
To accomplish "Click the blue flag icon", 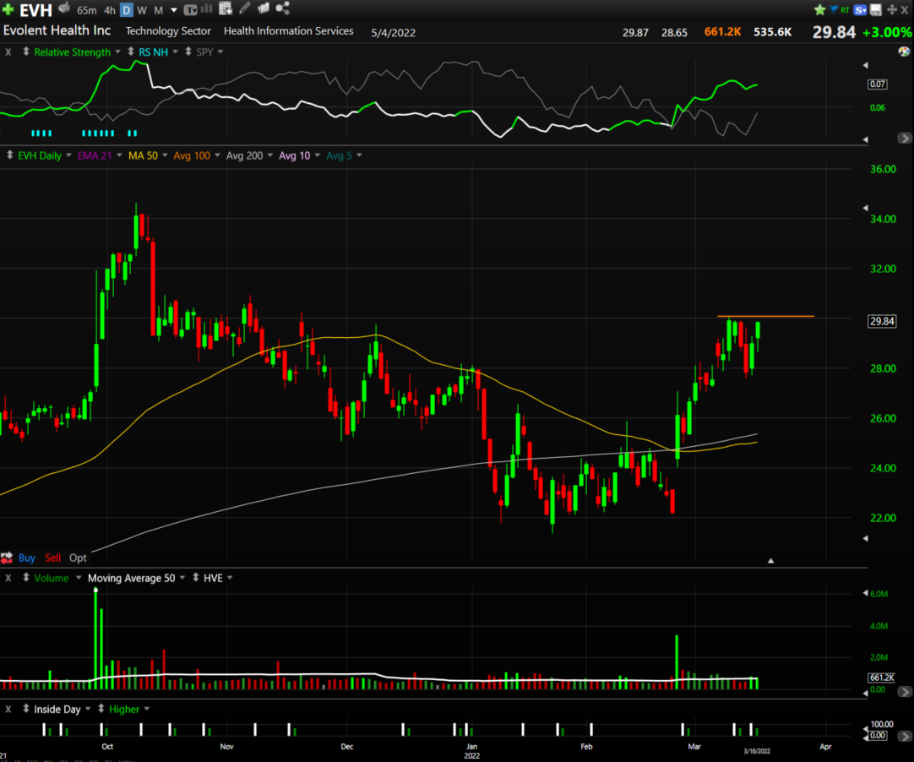I will 833,9.
